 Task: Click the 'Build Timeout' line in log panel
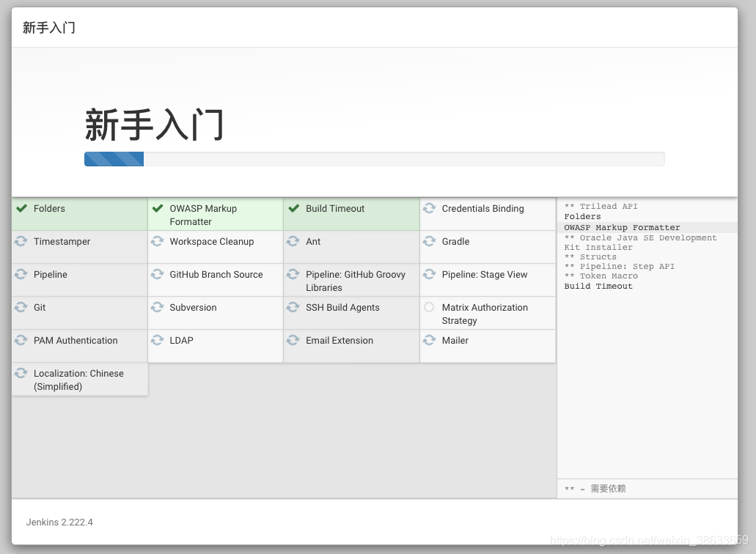(x=598, y=286)
